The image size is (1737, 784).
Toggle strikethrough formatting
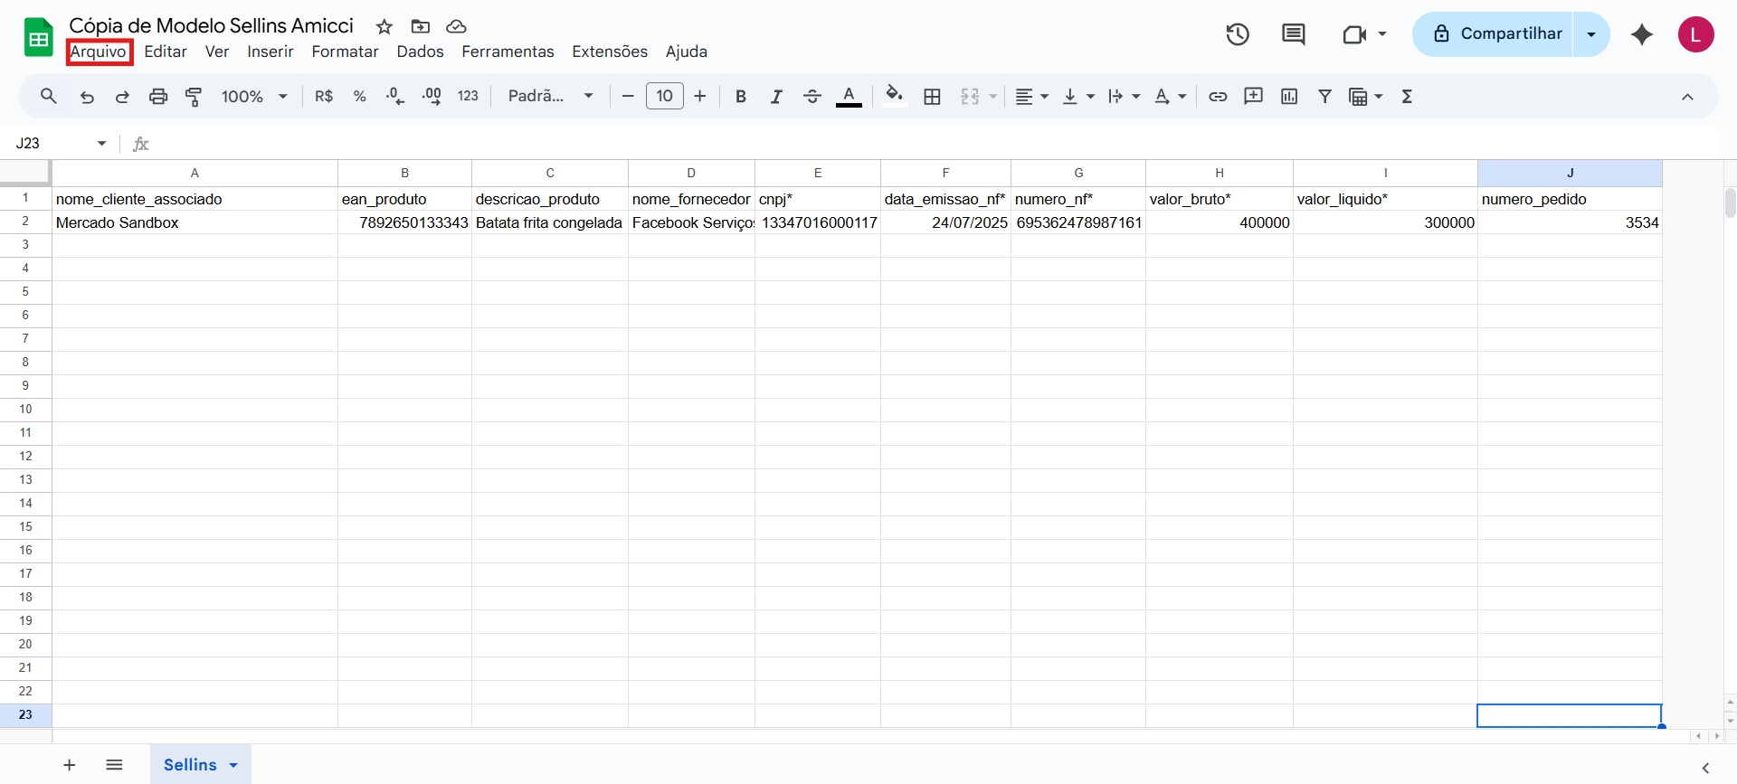[x=812, y=97]
